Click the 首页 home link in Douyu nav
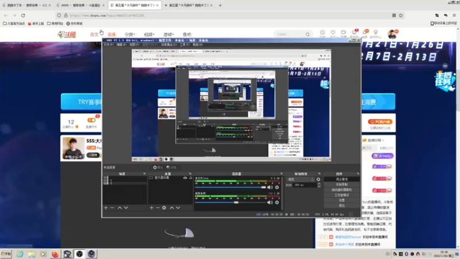This screenshot has height=259, width=460. pos(94,35)
